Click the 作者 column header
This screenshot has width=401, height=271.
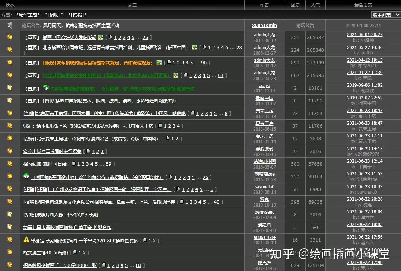tap(264, 5)
